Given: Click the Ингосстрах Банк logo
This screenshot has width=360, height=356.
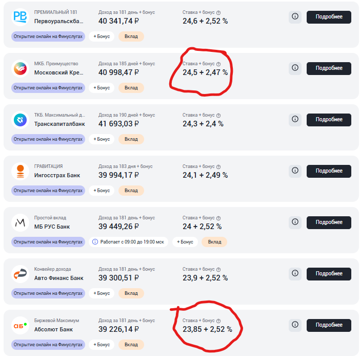Looking at the screenshot, I should (x=20, y=171).
